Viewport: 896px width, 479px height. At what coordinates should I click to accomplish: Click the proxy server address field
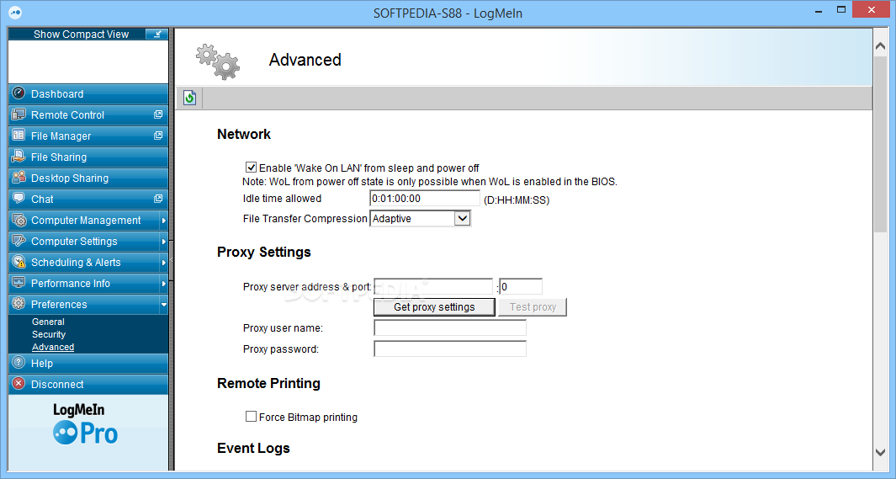(433, 286)
